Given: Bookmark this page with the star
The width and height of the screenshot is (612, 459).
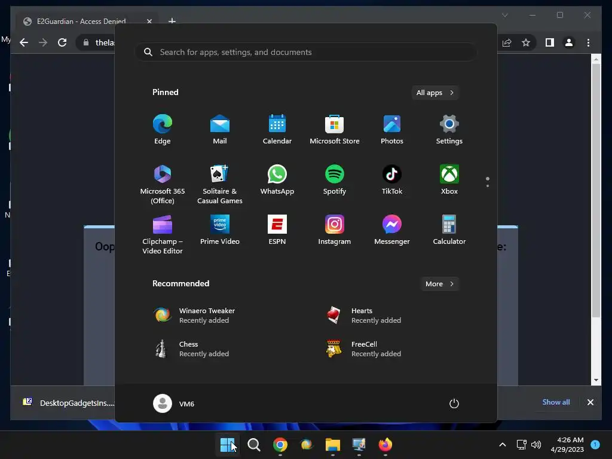Looking at the screenshot, I should (x=526, y=42).
